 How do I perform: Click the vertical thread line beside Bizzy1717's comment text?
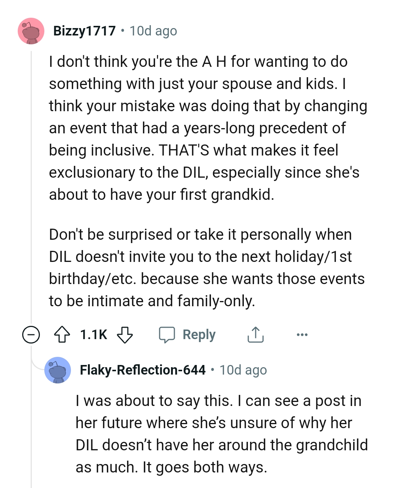coord(31,185)
